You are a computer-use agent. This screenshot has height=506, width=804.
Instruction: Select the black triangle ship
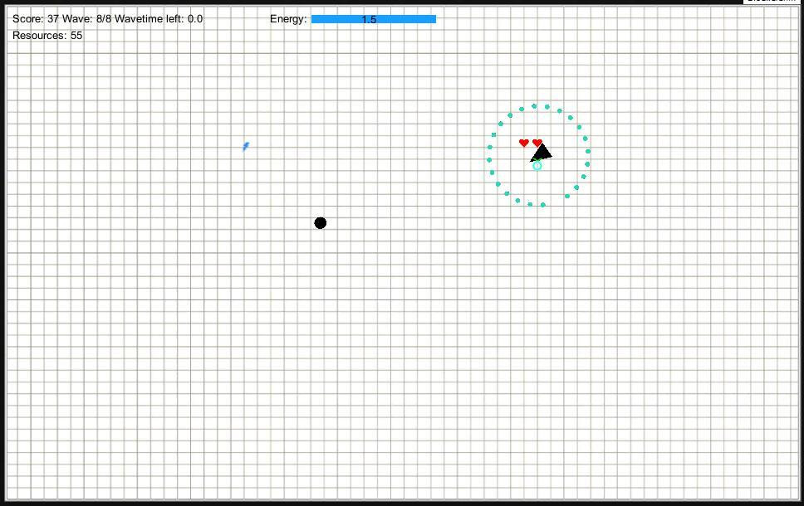pyautogui.click(x=541, y=153)
